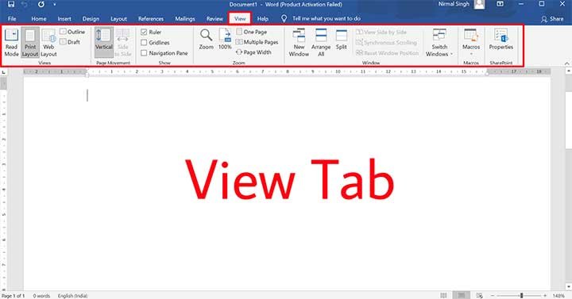Switch to Read Mode from status bar

click(443, 295)
